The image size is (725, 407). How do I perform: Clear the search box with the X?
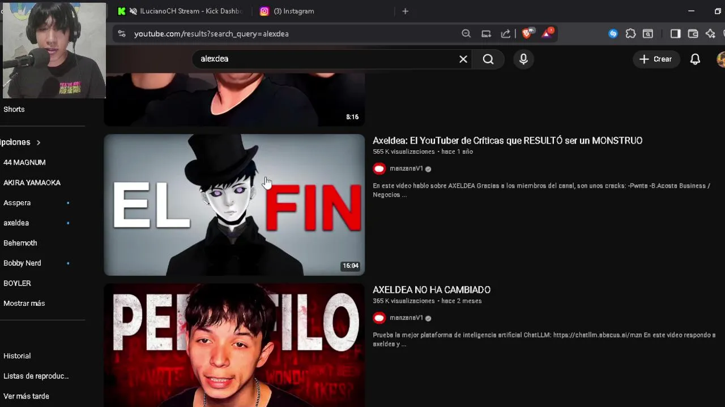click(x=463, y=59)
